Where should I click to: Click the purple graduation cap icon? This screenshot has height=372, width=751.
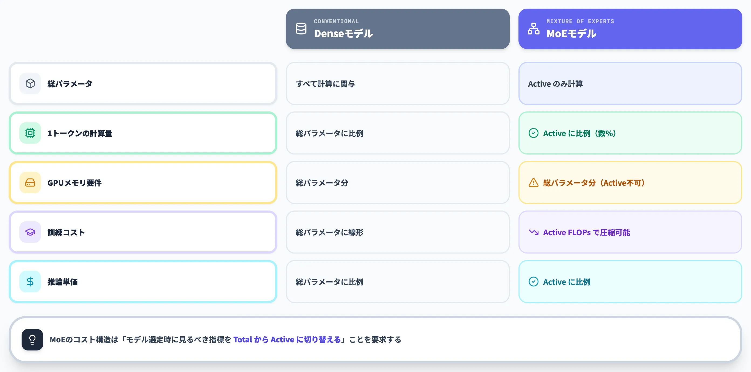tap(30, 232)
